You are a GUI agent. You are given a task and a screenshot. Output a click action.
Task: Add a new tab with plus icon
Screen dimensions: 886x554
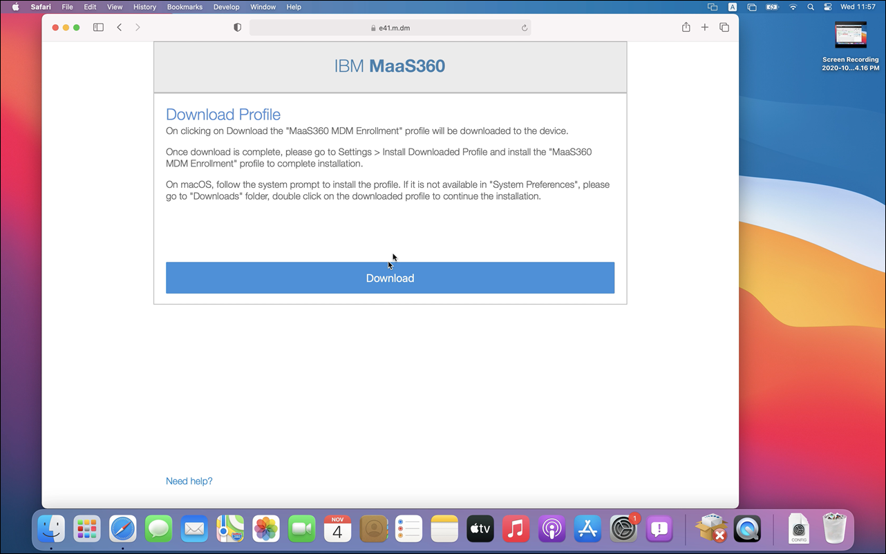[x=705, y=28]
